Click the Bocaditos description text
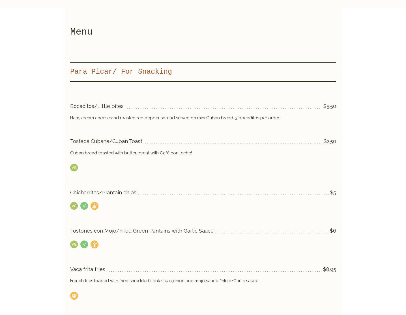This screenshot has height=315, width=406. click(175, 118)
